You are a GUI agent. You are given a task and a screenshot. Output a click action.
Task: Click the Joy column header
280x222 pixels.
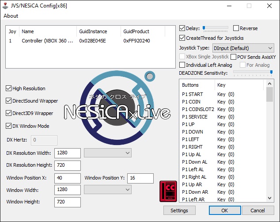[12, 31]
